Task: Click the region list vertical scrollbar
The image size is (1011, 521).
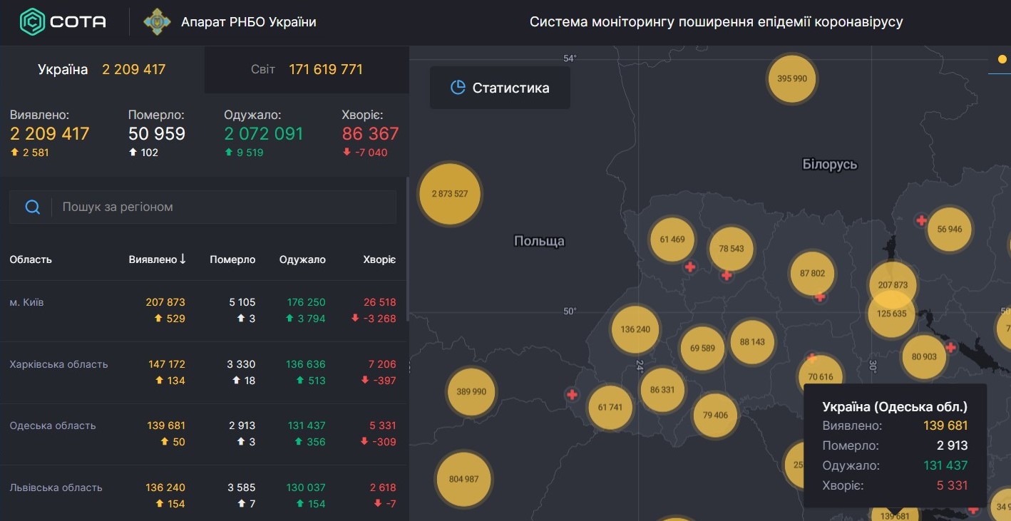Action: pyautogui.click(x=408, y=249)
